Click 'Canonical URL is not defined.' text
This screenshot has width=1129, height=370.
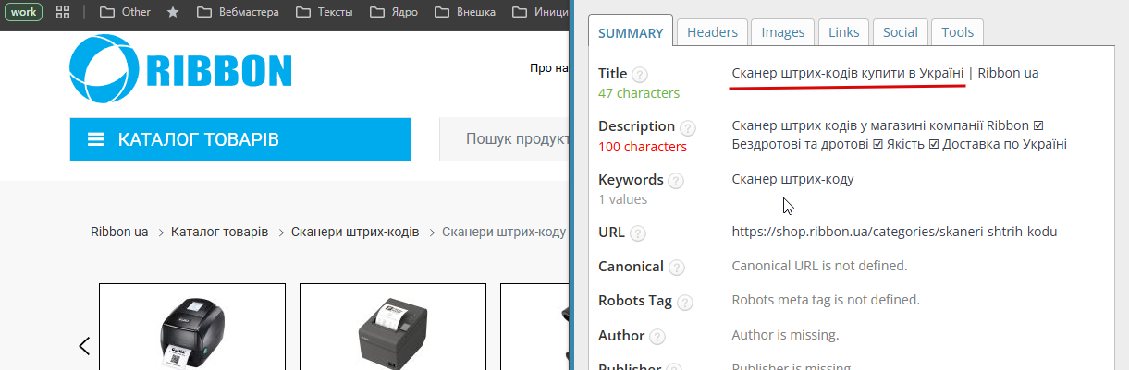819,266
